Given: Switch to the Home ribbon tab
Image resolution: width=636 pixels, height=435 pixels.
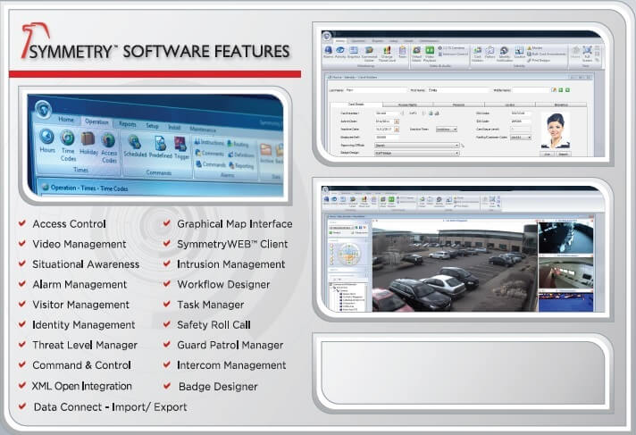Looking at the screenshot, I should tap(66, 120).
